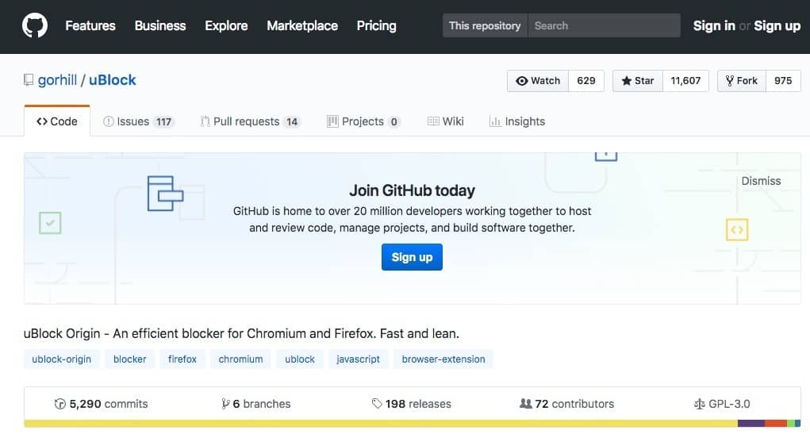Select the browser-extension topic tag
Screen dimensions: 810x434
tap(443, 359)
